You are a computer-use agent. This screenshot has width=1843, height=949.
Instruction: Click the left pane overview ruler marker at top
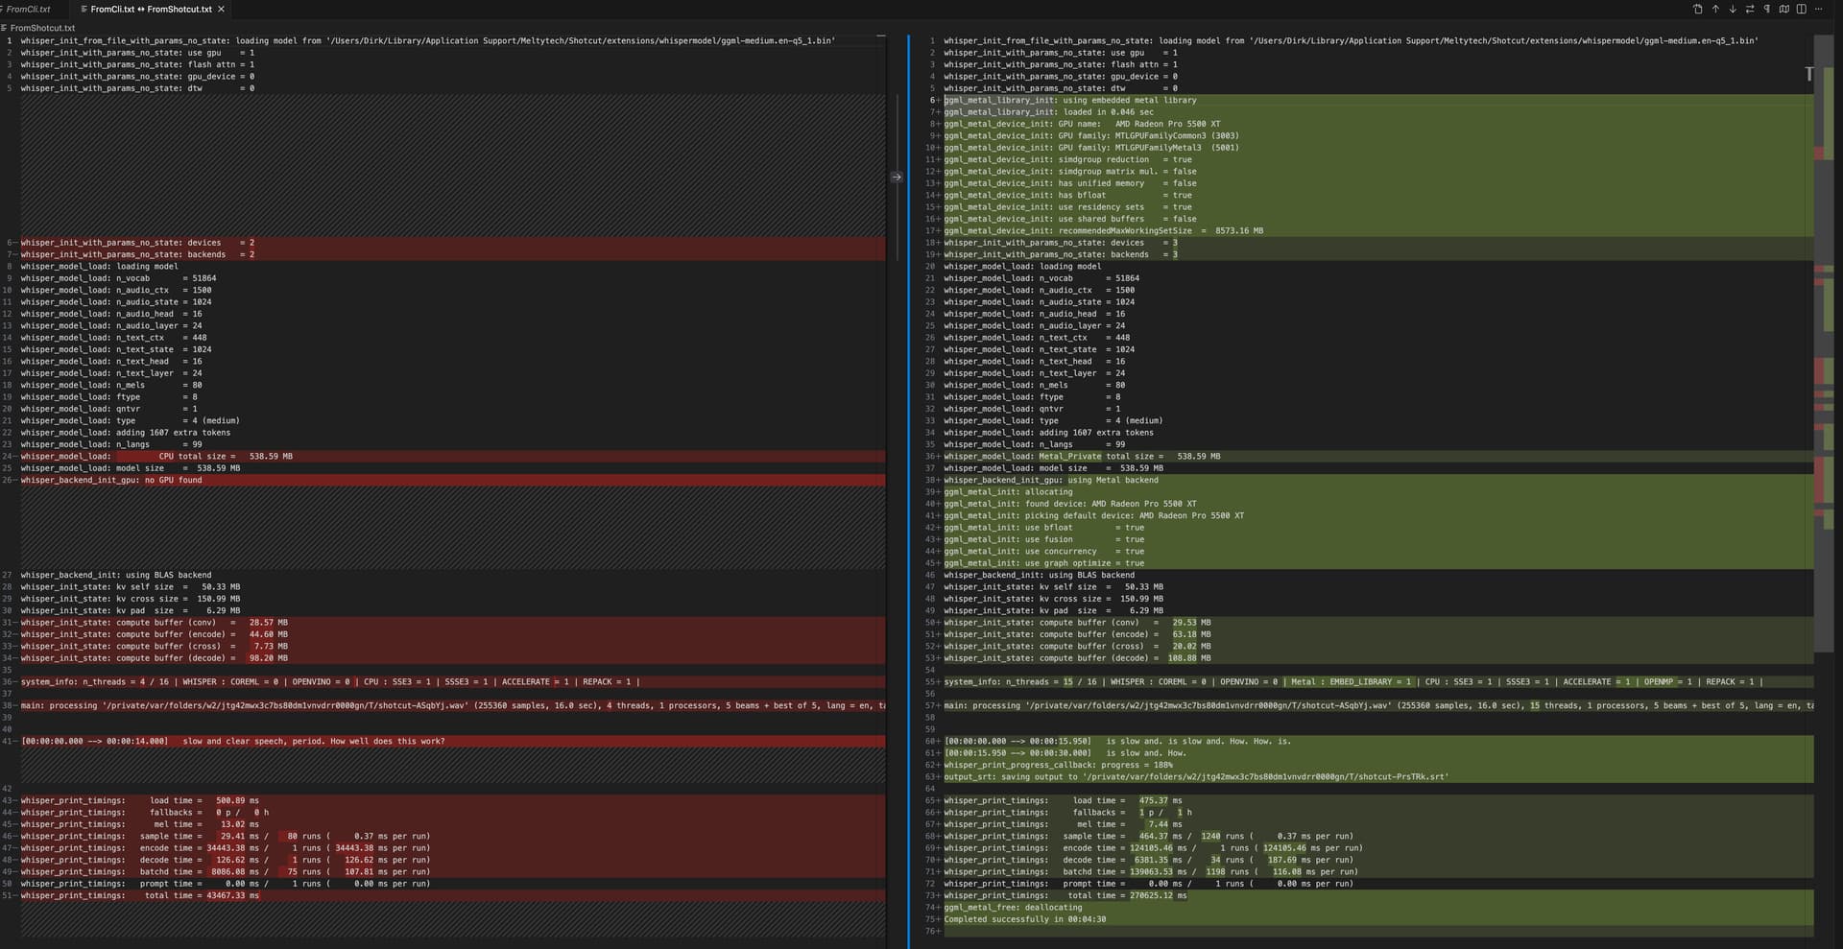tap(880, 36)
